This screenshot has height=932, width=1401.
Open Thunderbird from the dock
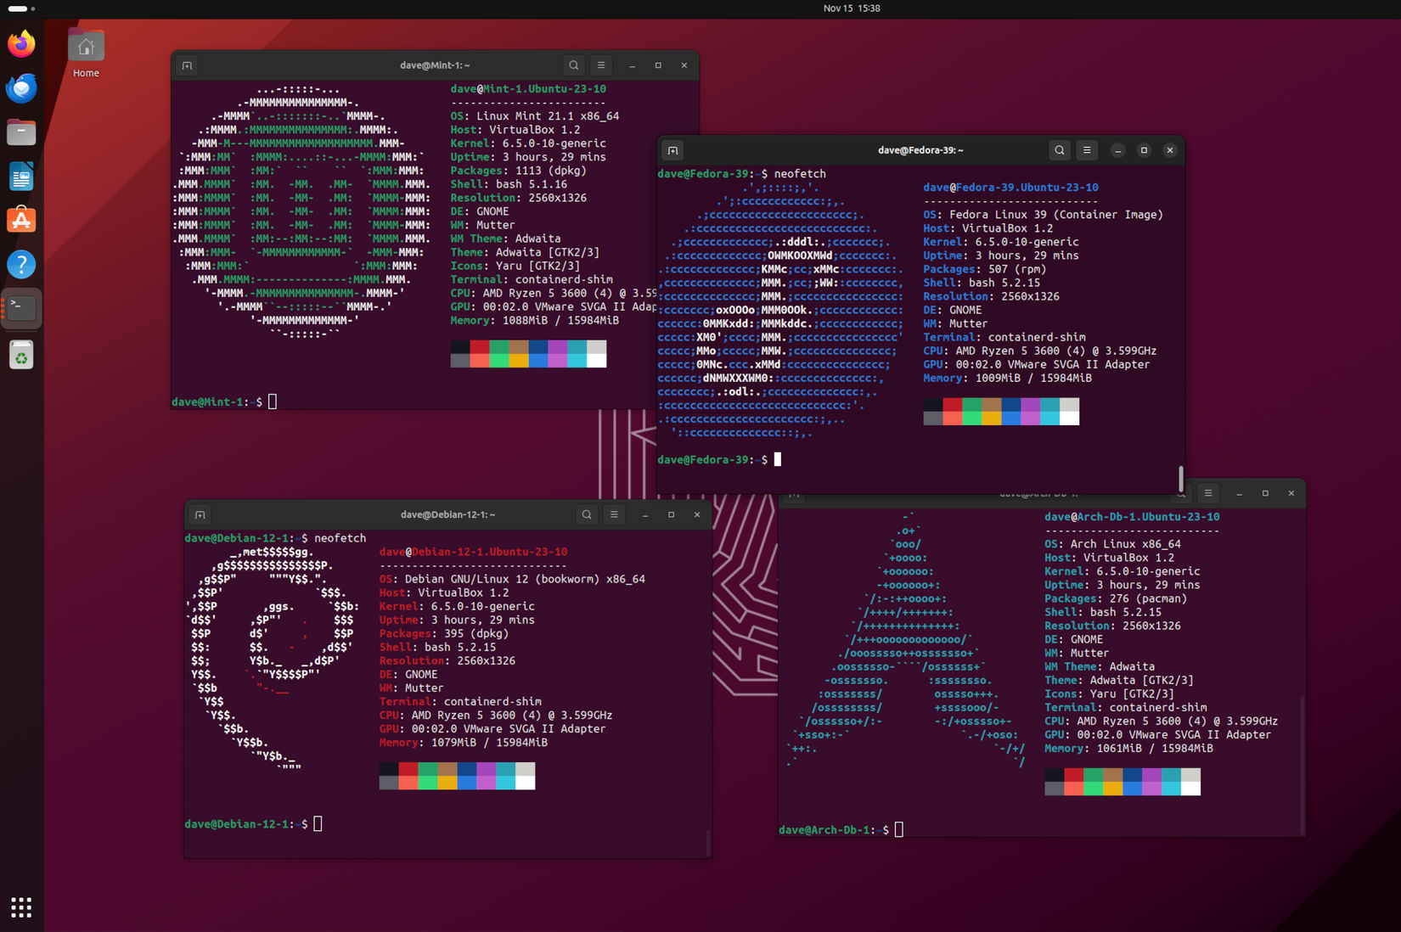click(20, 87)
